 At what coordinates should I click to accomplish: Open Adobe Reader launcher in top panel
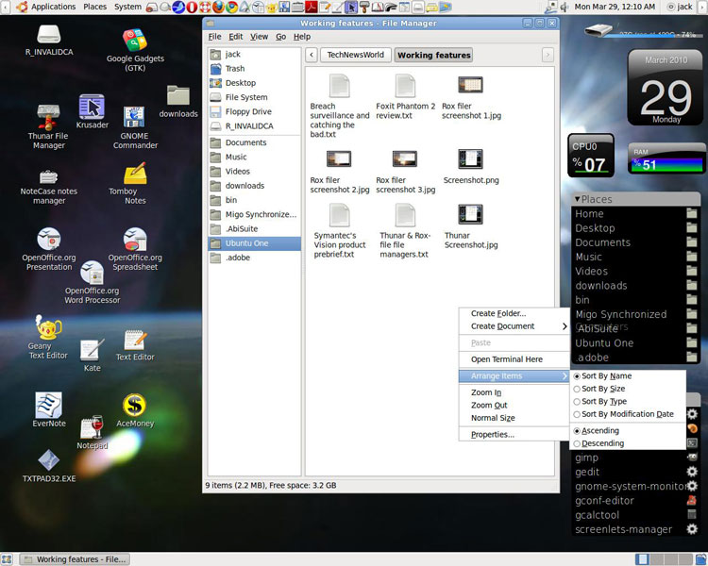[x=312, y=7]
